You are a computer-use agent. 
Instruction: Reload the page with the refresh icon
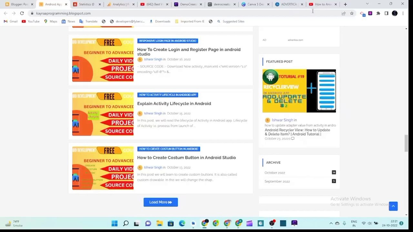pos(22,13)
